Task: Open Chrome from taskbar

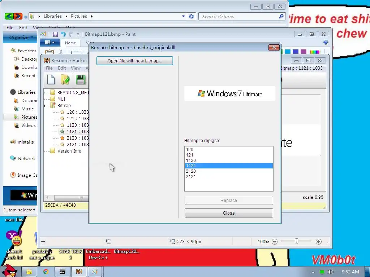Action: coord(46,272)
